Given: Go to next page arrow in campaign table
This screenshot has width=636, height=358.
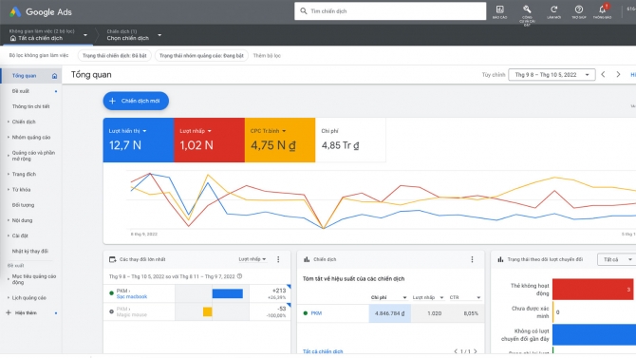Looking at the screenshot, I should click(476, 351).
